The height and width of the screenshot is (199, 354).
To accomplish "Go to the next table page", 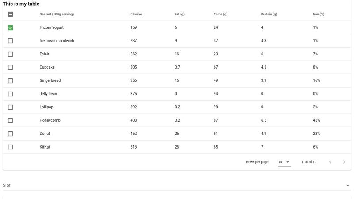I will coord(344,162).
